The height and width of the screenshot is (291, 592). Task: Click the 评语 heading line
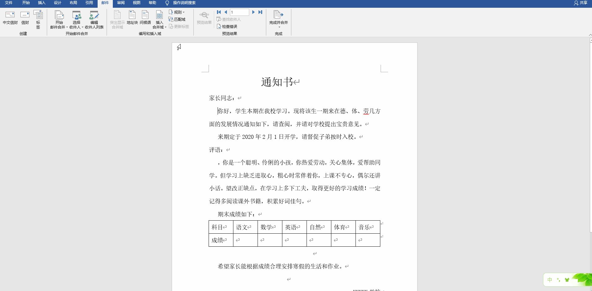click(x=216, y=150)
